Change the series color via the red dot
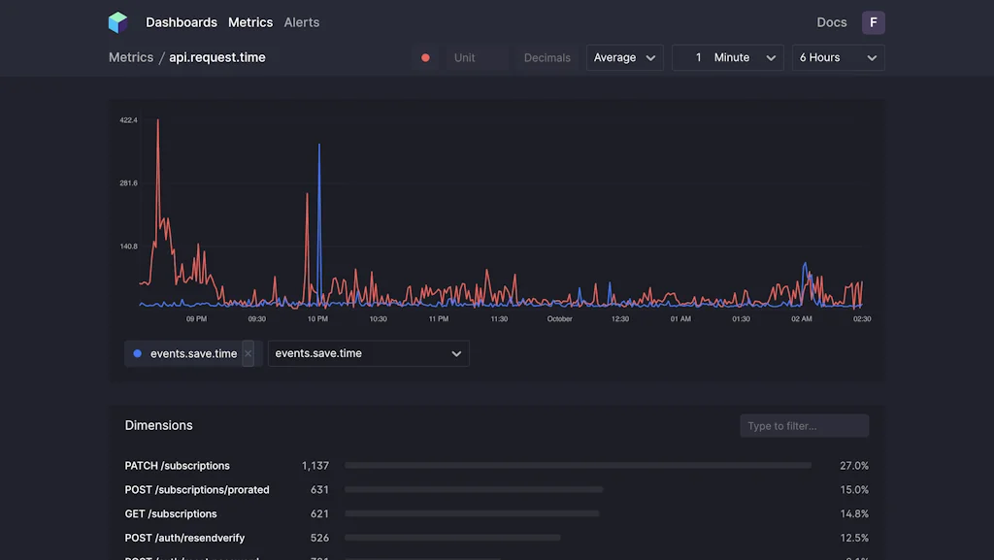 (x=424, y=57)
